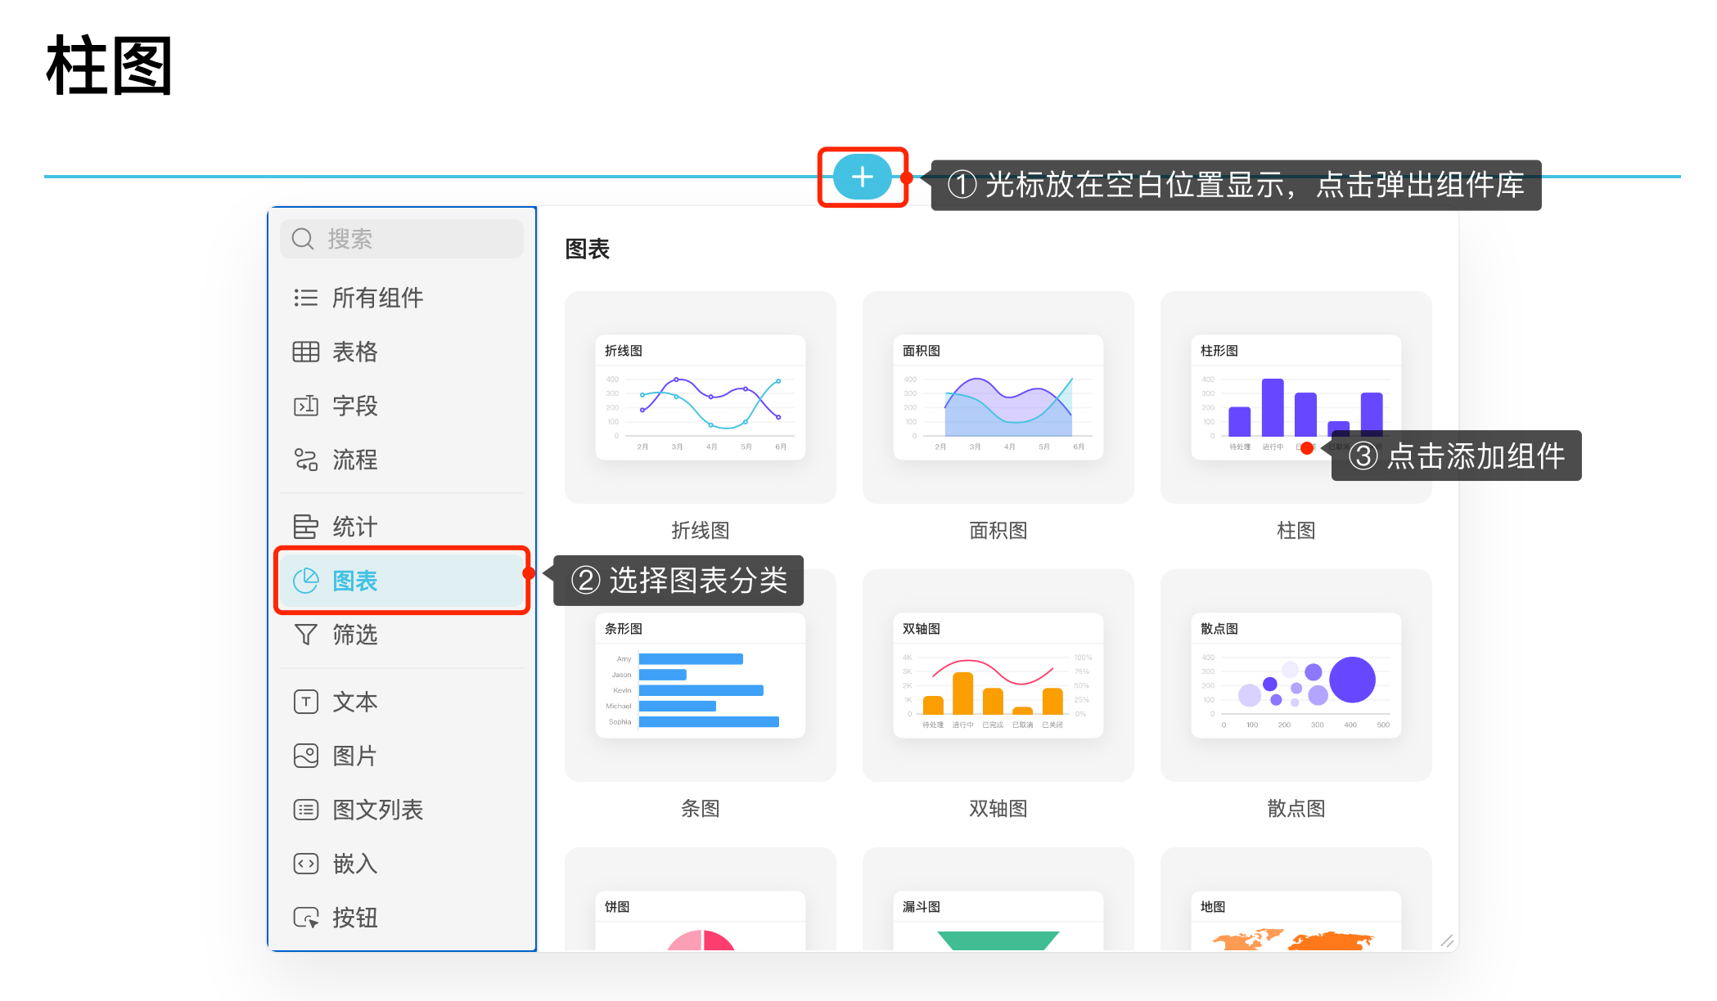Open the 嵌入 category

(x=355, y=864)
